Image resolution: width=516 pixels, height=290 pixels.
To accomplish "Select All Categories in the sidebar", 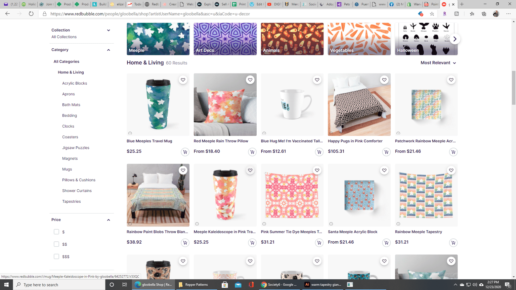I will pyautogui.click(x=67, y=61).
